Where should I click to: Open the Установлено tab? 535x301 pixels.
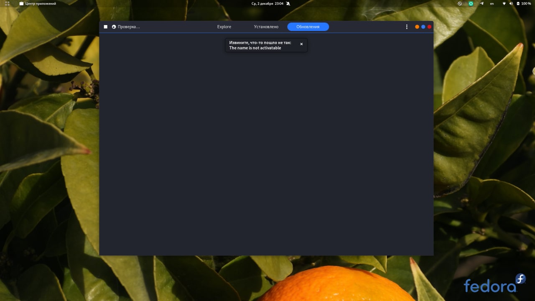[x=266, y=27]
